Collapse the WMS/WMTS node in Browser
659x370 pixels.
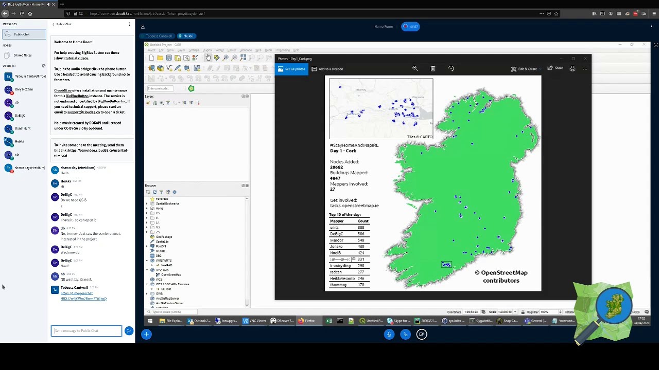tap(147, 261)
